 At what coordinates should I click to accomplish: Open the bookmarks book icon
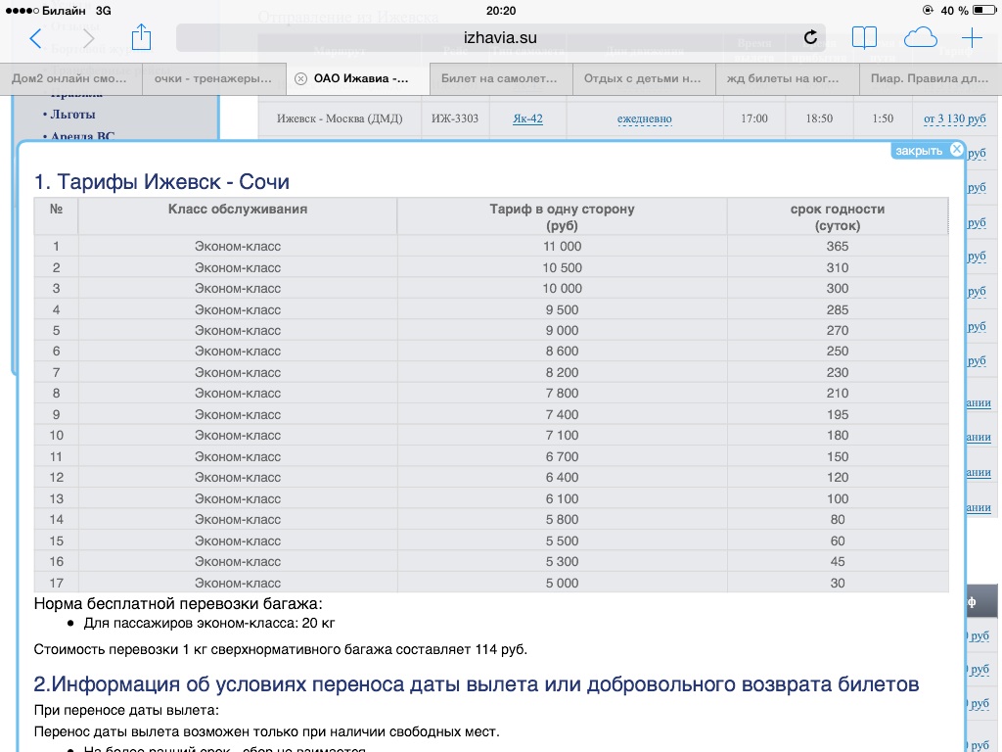(864, 38)
